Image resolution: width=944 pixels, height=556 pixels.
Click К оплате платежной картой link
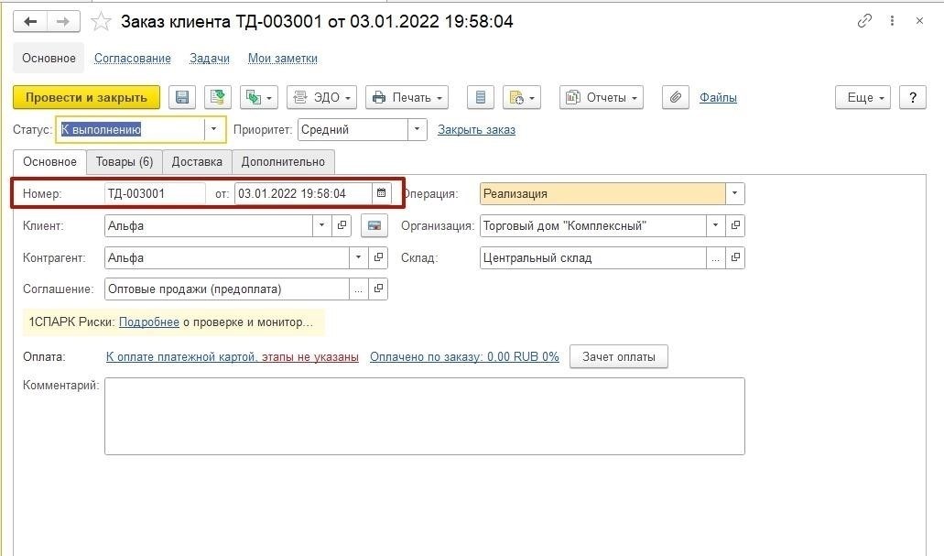pyautogui.click(x=233, y=356)
